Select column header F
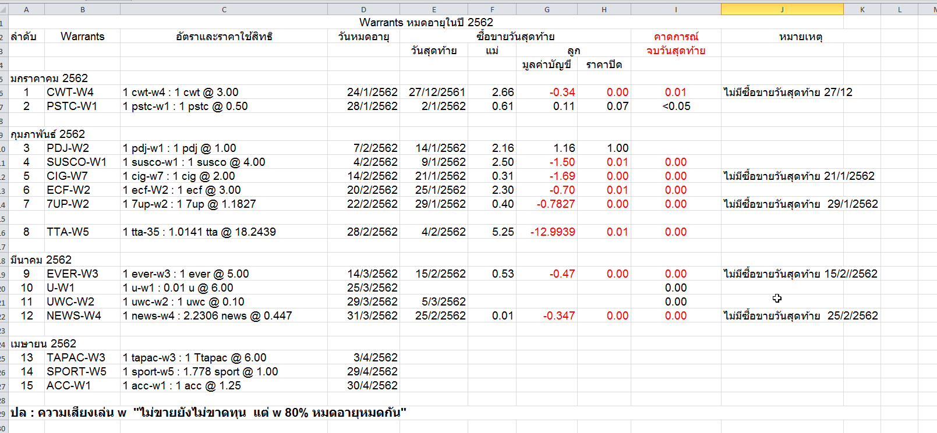 492,9
